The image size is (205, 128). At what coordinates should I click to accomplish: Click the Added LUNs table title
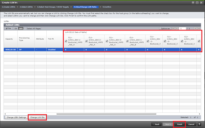(12, 25)
